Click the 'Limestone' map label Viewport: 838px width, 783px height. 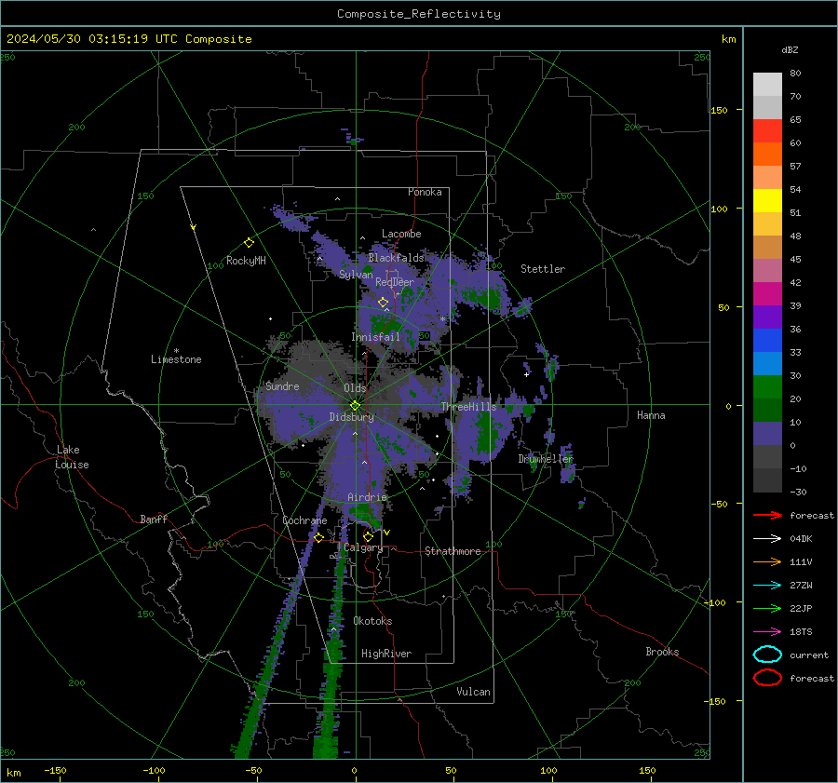click(176, 359)
